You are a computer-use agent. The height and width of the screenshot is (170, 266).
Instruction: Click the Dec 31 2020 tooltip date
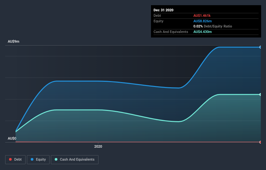click(163, 10)
